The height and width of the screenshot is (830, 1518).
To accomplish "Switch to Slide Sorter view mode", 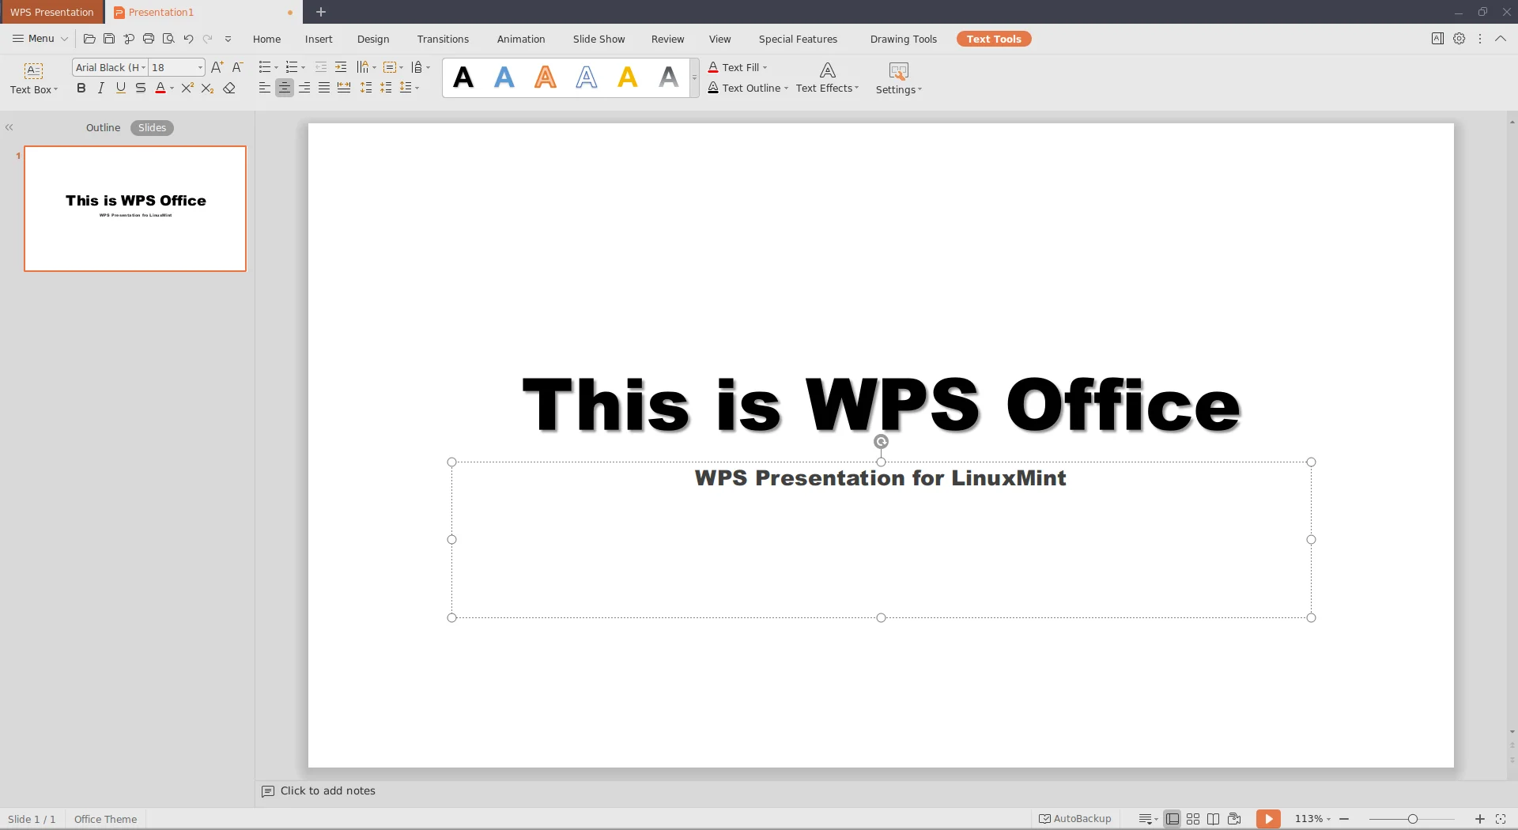I will [1193, 818].
